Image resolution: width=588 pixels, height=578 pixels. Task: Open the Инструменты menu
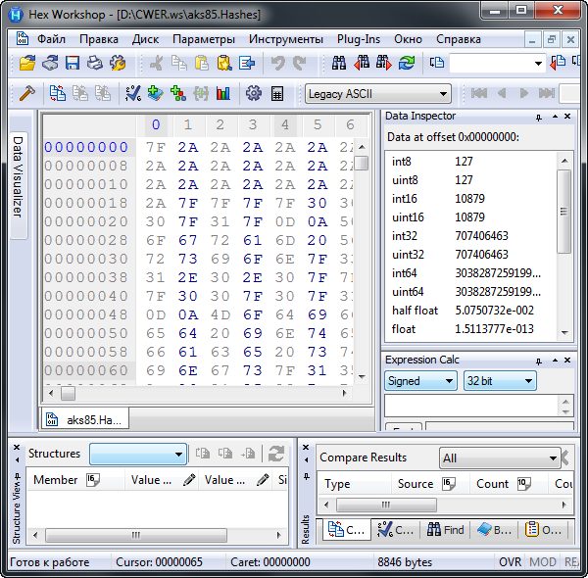coord(285,39)
